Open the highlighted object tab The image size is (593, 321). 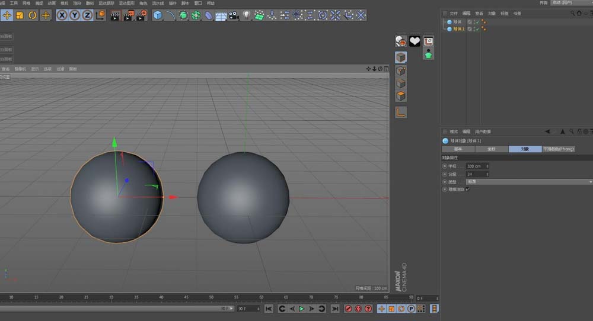pos(525,149)
